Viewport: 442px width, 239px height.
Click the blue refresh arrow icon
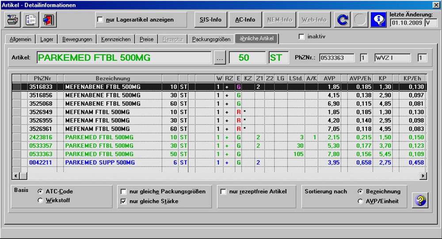coord(342,20)
